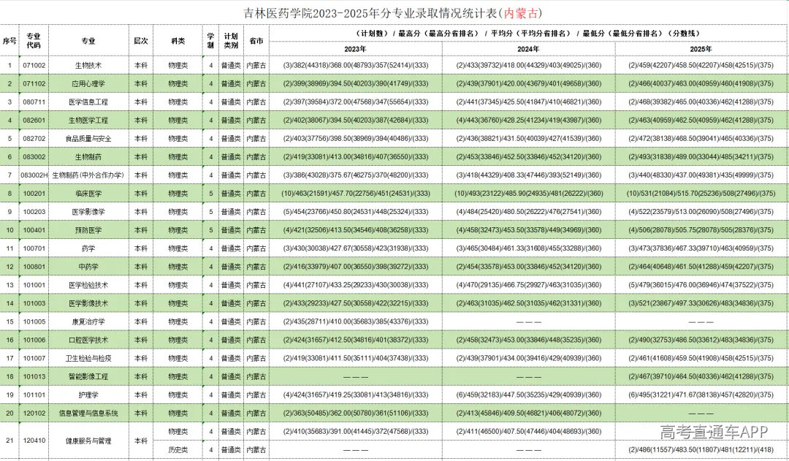
Task: Select major name 康复治疗学
Action: (88, 321)
